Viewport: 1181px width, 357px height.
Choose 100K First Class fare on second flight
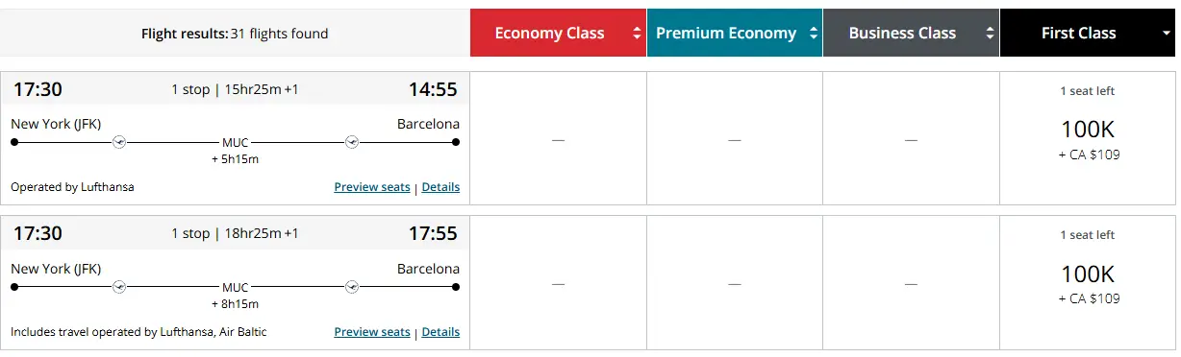coord(1088,283)
